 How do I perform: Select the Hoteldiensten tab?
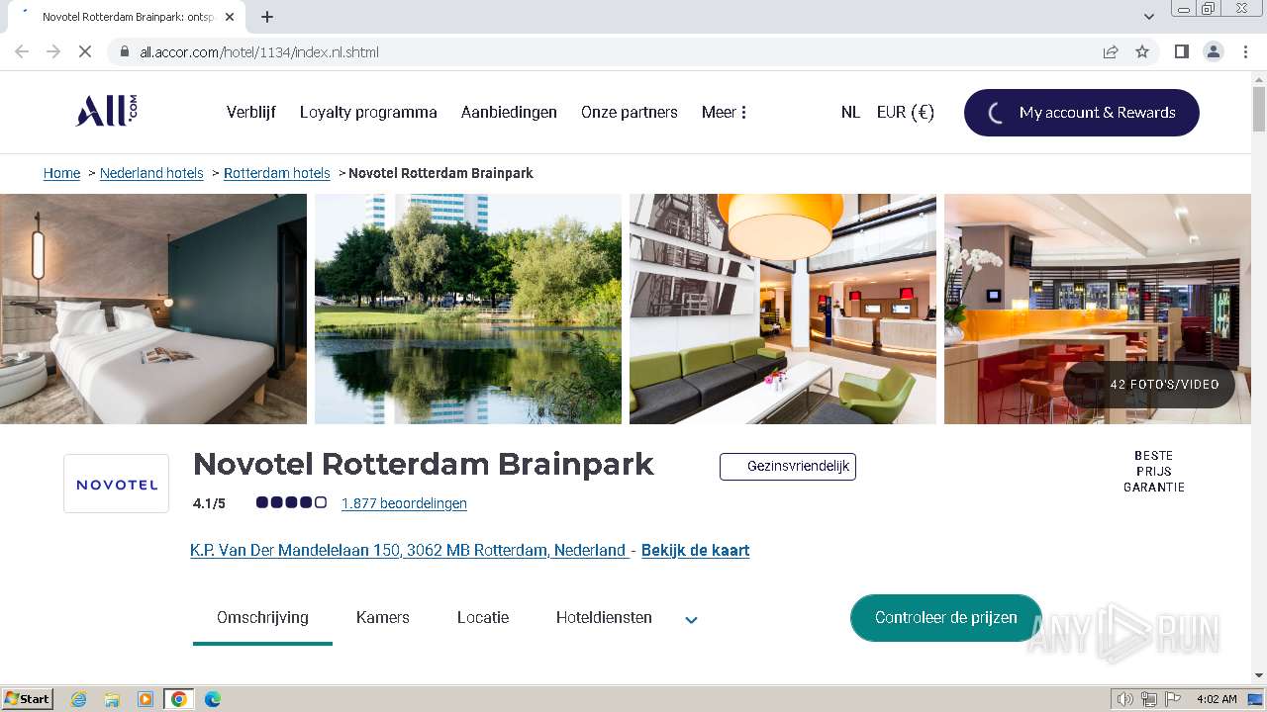pyautogui.click(x=604, y=617)
